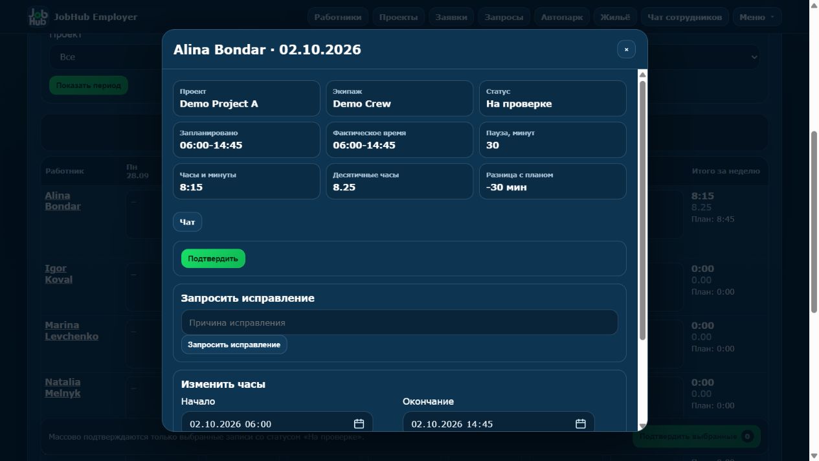Viewport: 819px width, 461px height.
Task: Click the Изменить часы heading
Action: coord(223,384)
